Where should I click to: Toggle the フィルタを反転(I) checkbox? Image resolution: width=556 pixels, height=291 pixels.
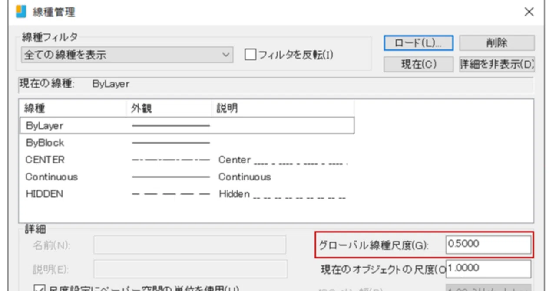tap(250, 56)
